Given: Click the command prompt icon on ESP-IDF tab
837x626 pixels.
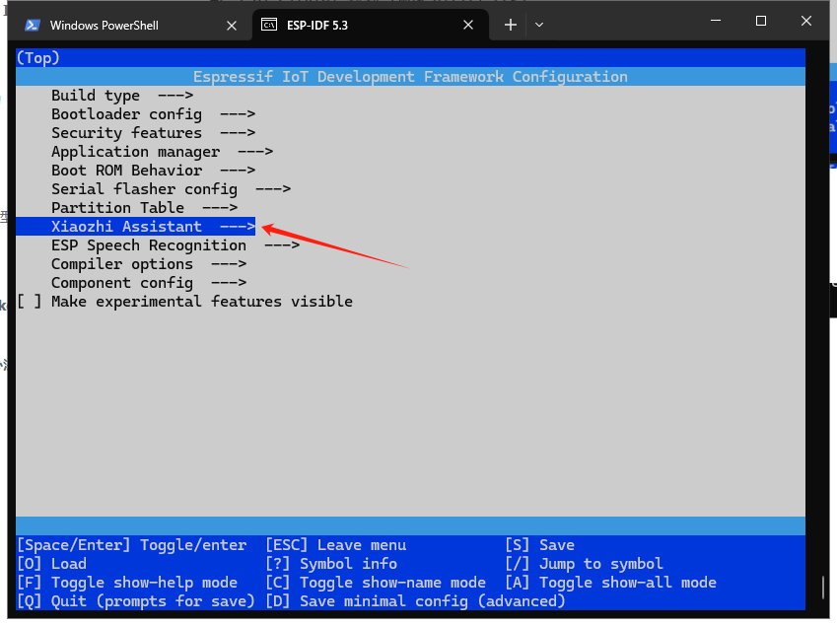Looking at the screenshot, I should pyautogui.click(x=269, y=25).
